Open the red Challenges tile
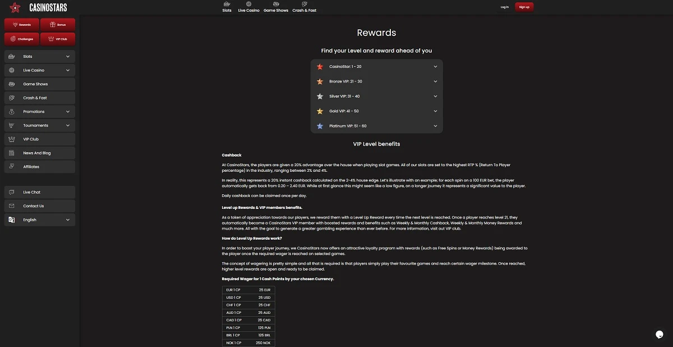This screenshot has width=673, height=347. click(x=21, y=39)
